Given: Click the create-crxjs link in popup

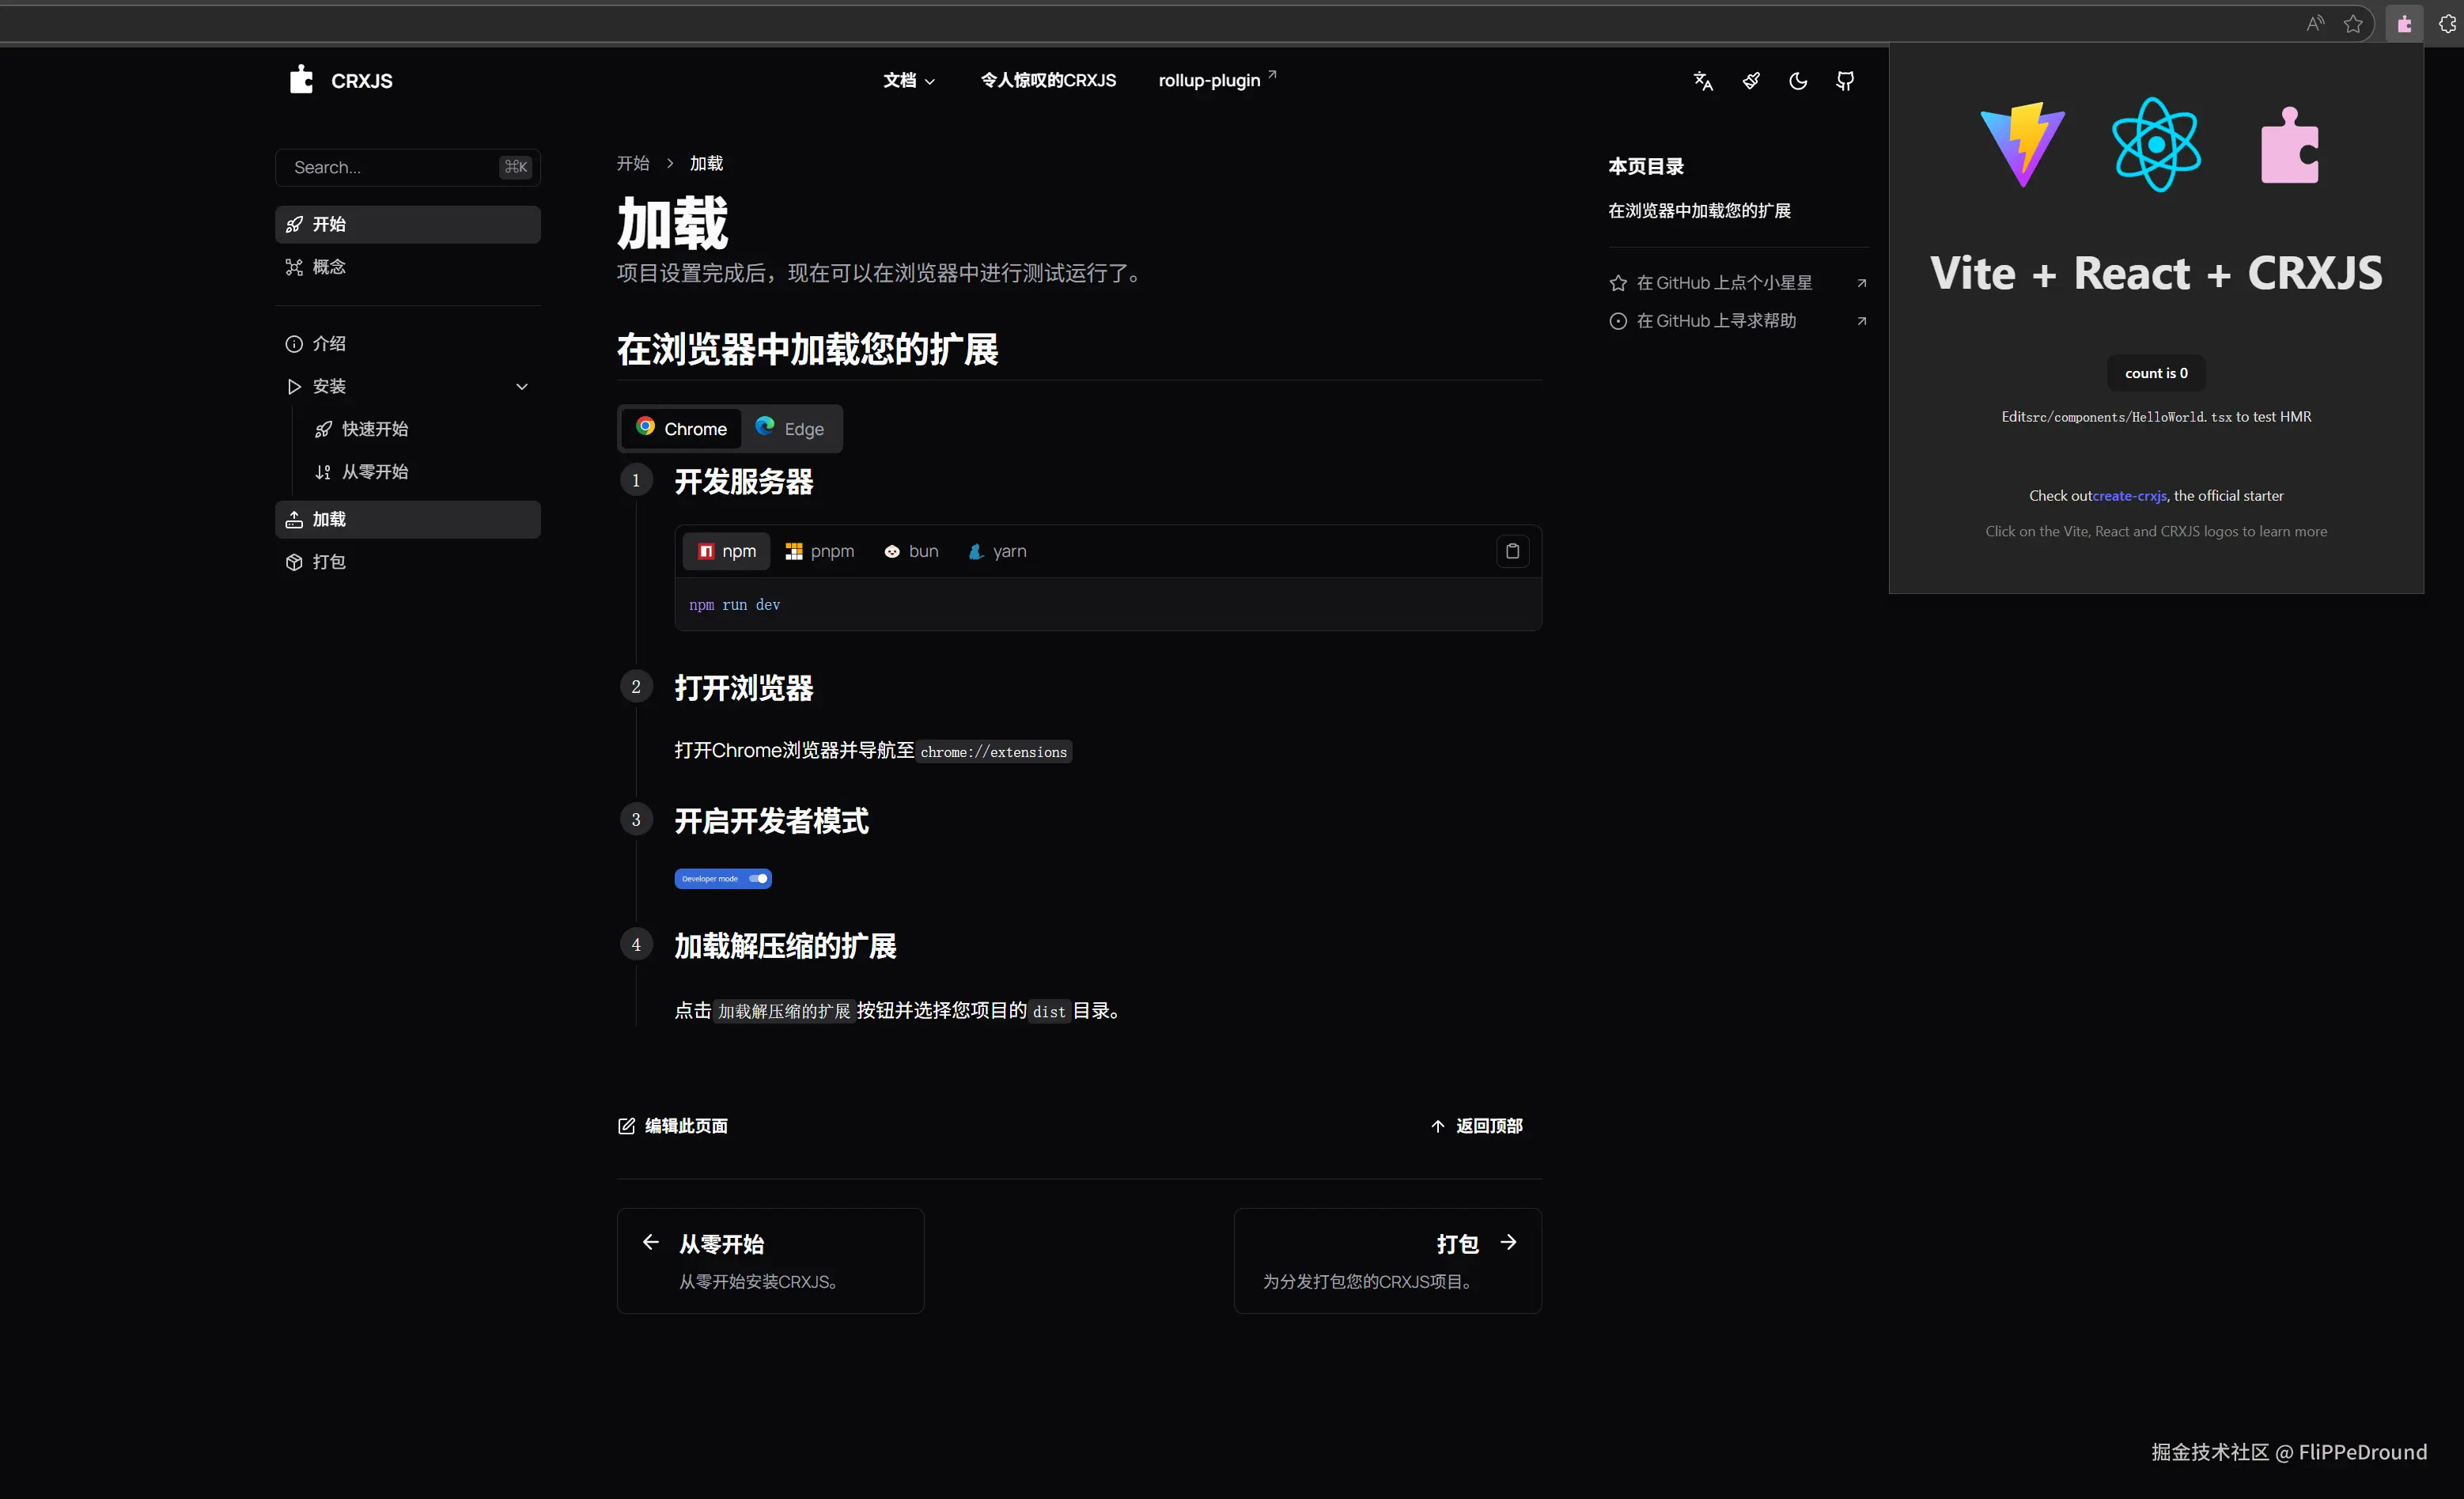Looking at the screenshot, I should [x=2129, y=496].
